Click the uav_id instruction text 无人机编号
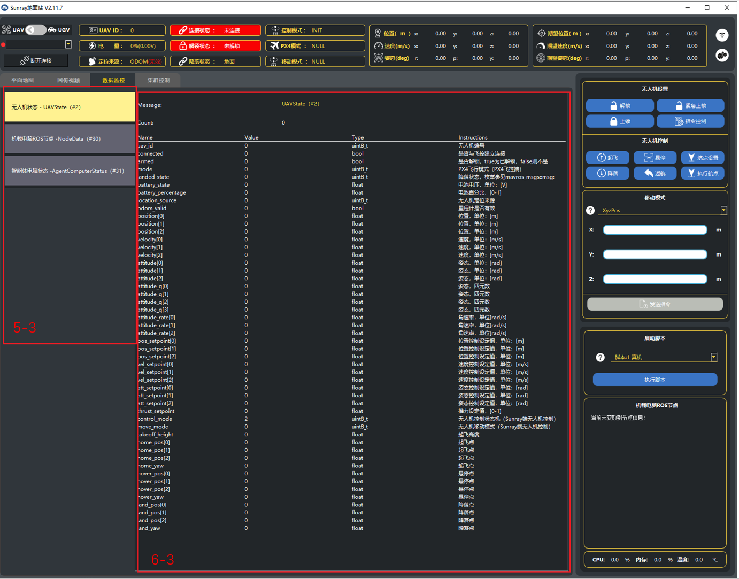Screen dimensions: 739x579 coord(472,145)
